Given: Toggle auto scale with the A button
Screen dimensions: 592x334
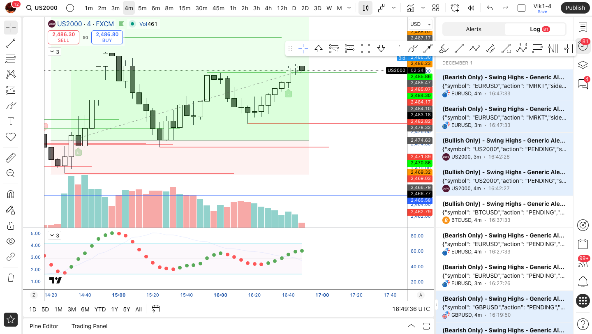Looking at the screenshot, I should 421,295.
